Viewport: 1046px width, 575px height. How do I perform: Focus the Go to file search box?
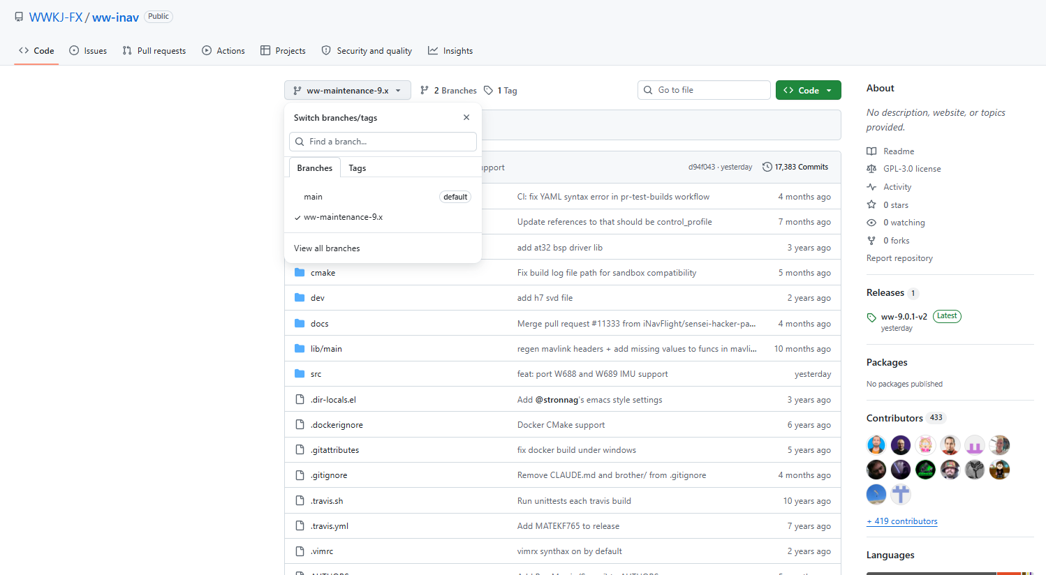click(704, 90)
